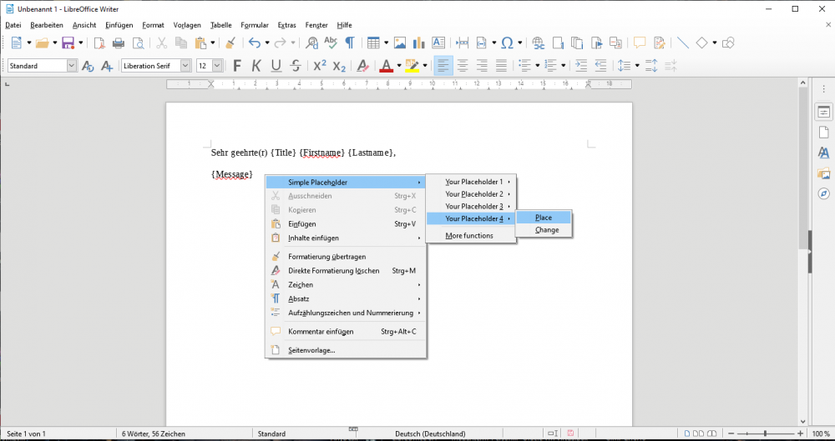Insert a hyperlink globe icon
The image size is (835, 441).
click(x=539, y=43)
